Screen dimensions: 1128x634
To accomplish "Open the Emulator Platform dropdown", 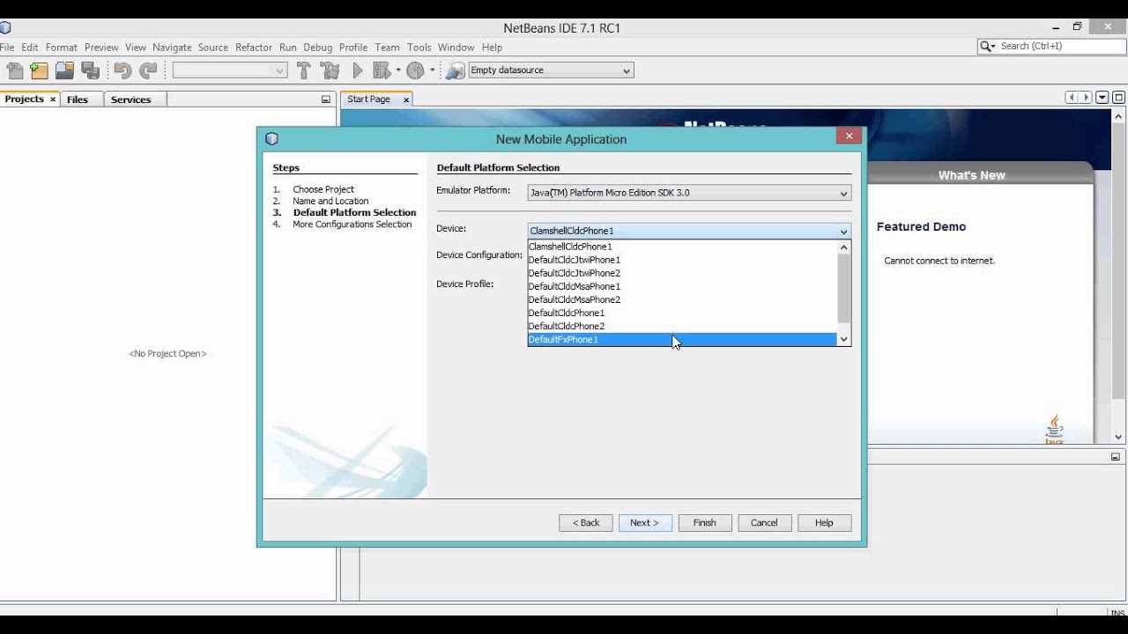I will (843, 193).
